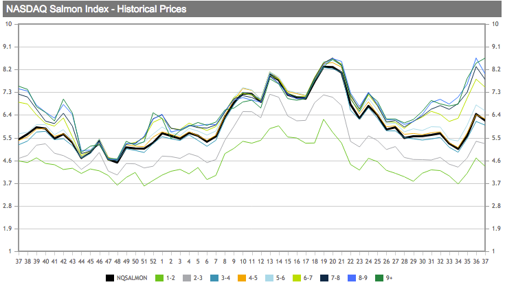Click the 10 value on left y-axis
This screenshot has height=289, width=505.
click(x=9, y=24)
